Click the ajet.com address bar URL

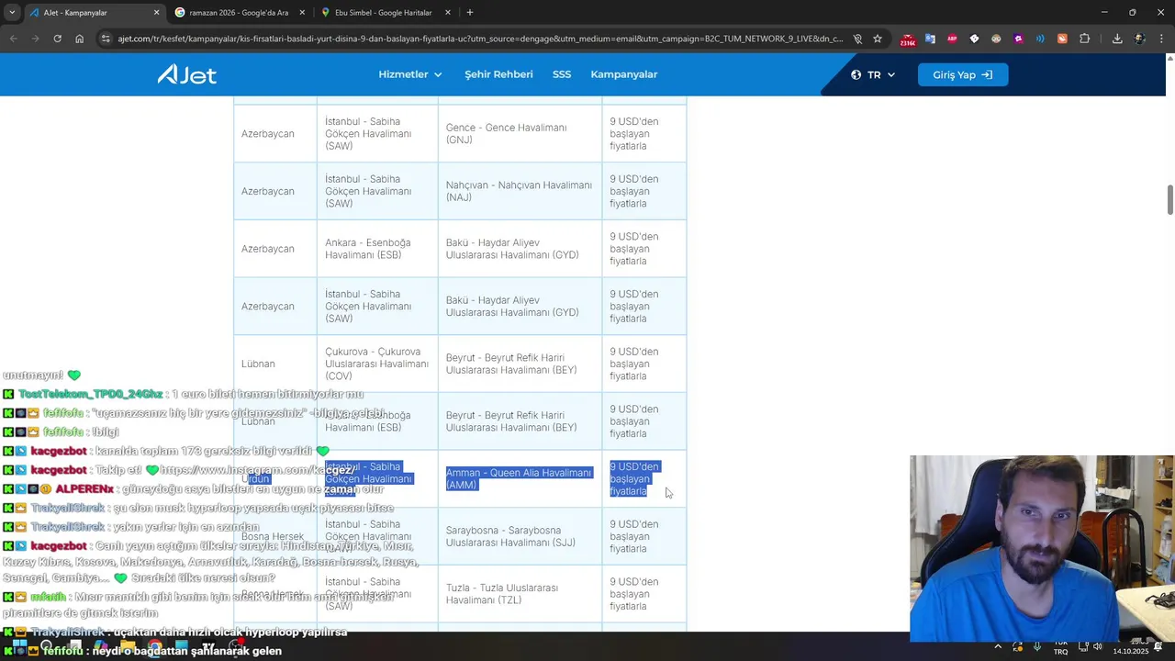480,39
